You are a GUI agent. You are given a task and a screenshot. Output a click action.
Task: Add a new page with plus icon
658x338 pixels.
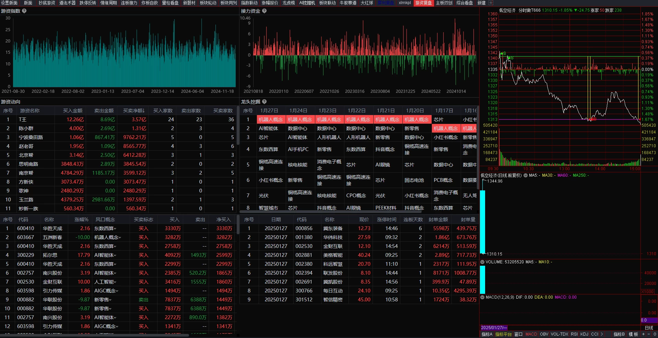click(x=491, y=3)
